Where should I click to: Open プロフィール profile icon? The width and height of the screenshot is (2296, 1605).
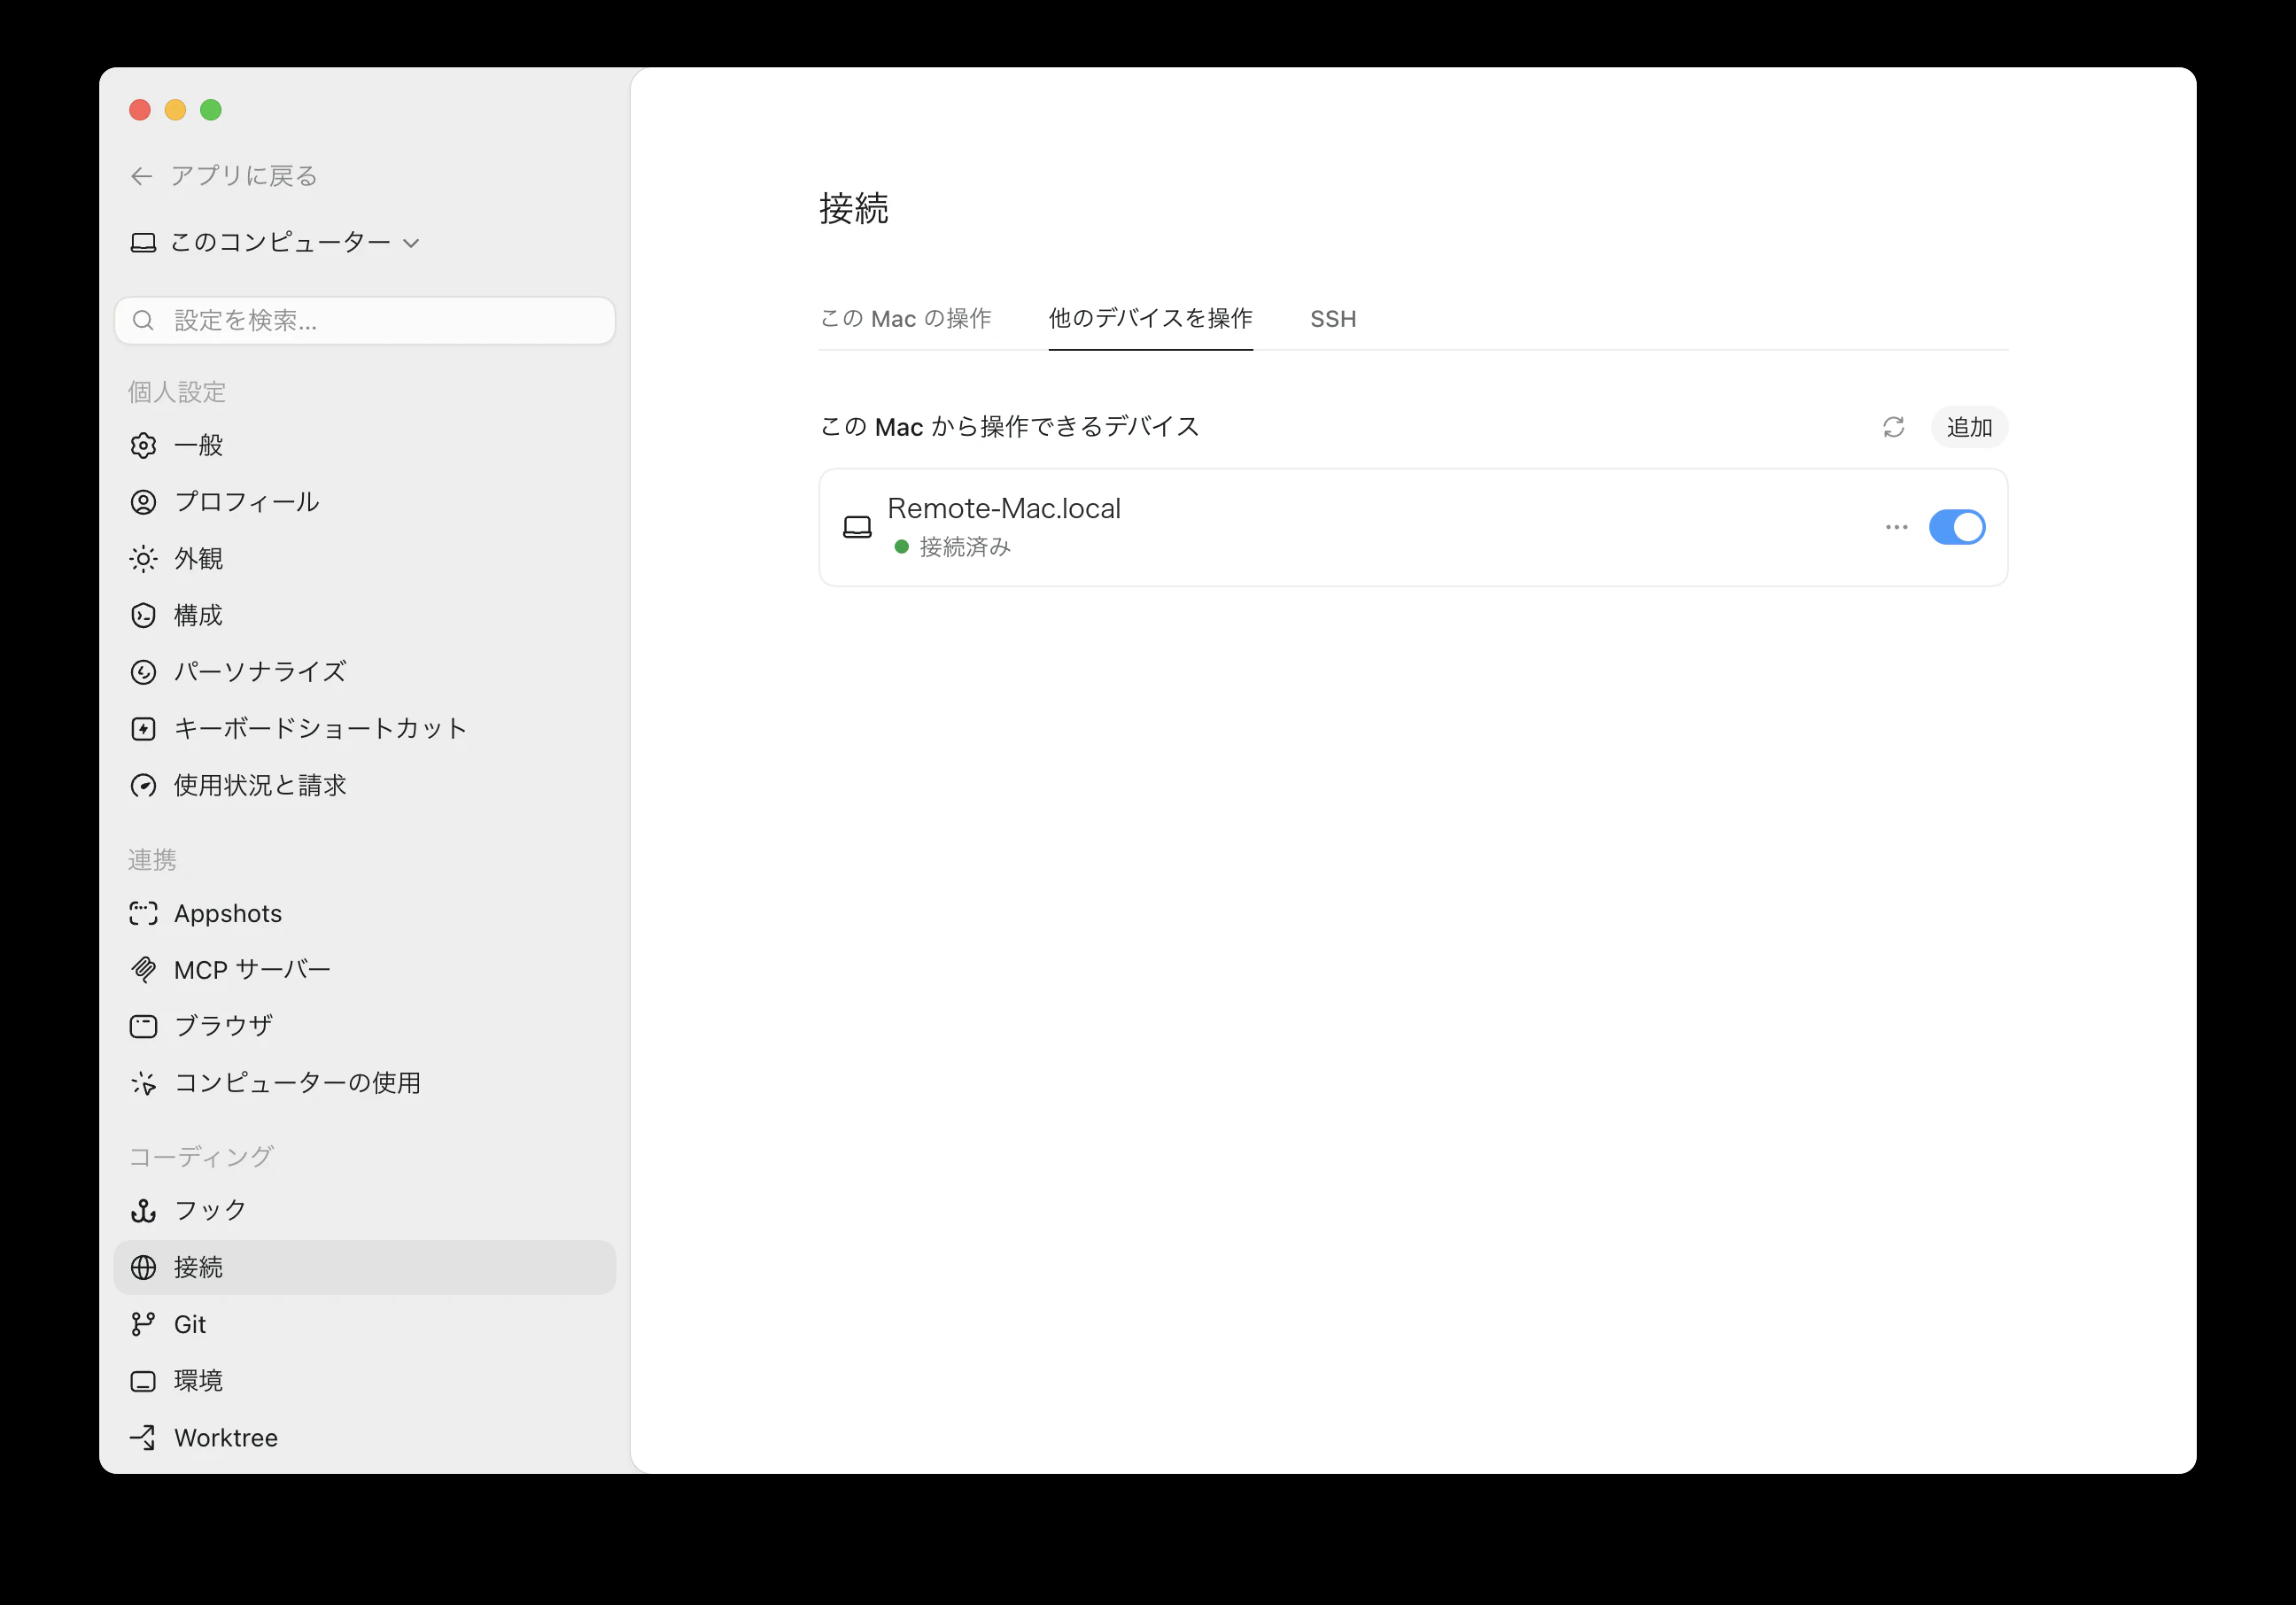143,502
